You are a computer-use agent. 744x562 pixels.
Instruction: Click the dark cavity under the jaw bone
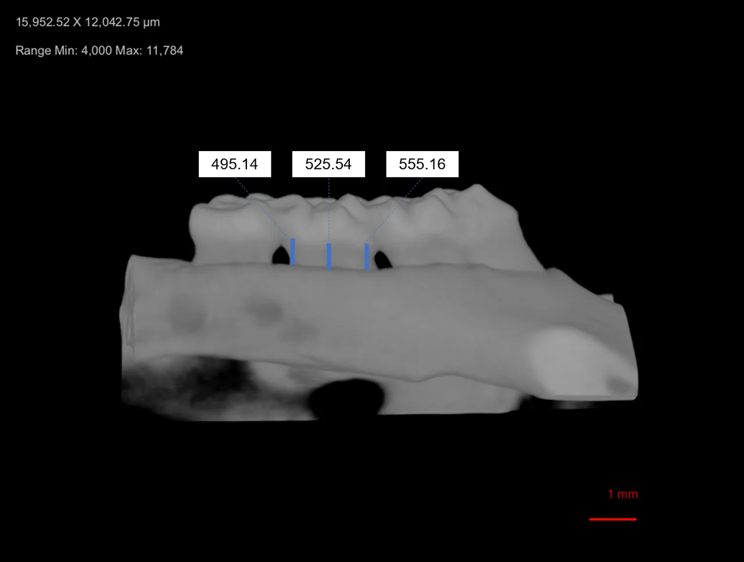pos(347,397)
